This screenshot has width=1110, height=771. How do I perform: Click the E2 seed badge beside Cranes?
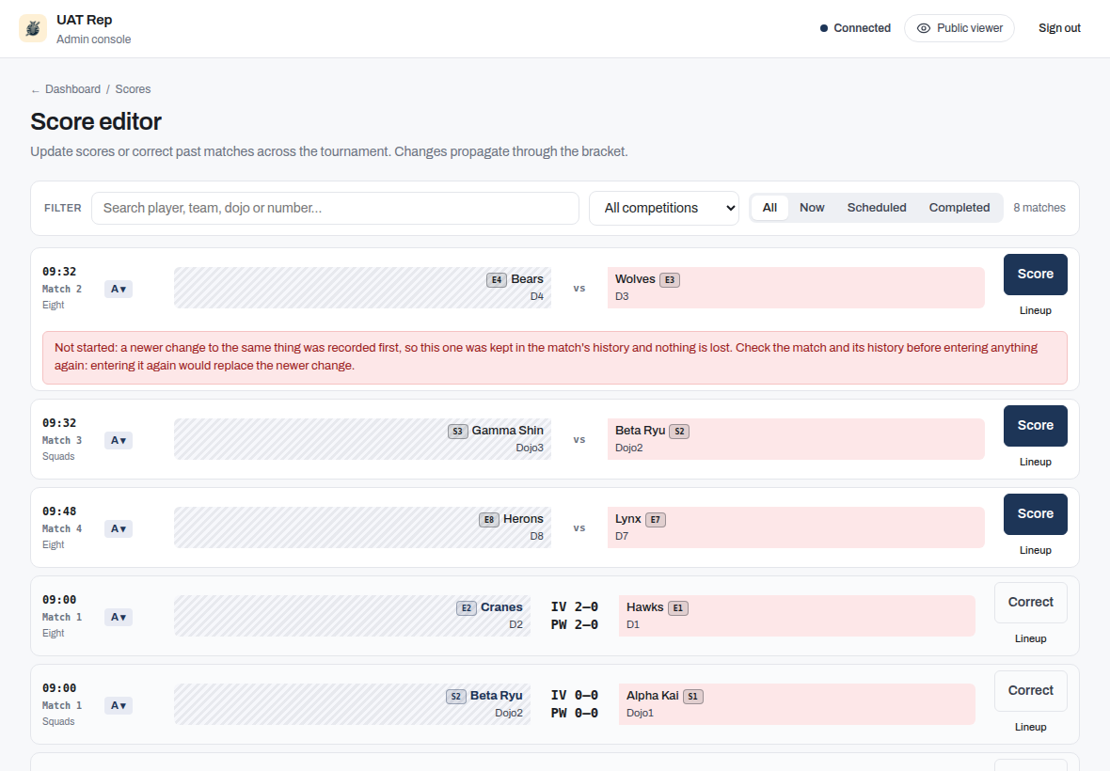[x=466, y=608]
